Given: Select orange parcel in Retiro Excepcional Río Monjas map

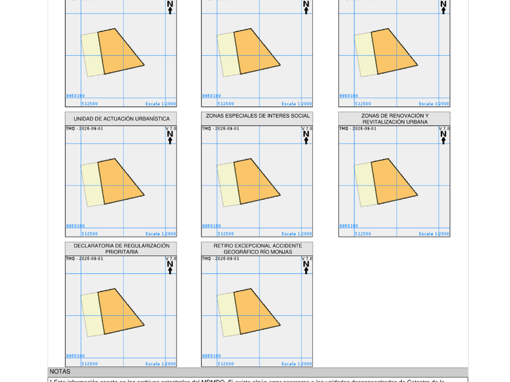Looking at the screenshot, I should 254,312.
